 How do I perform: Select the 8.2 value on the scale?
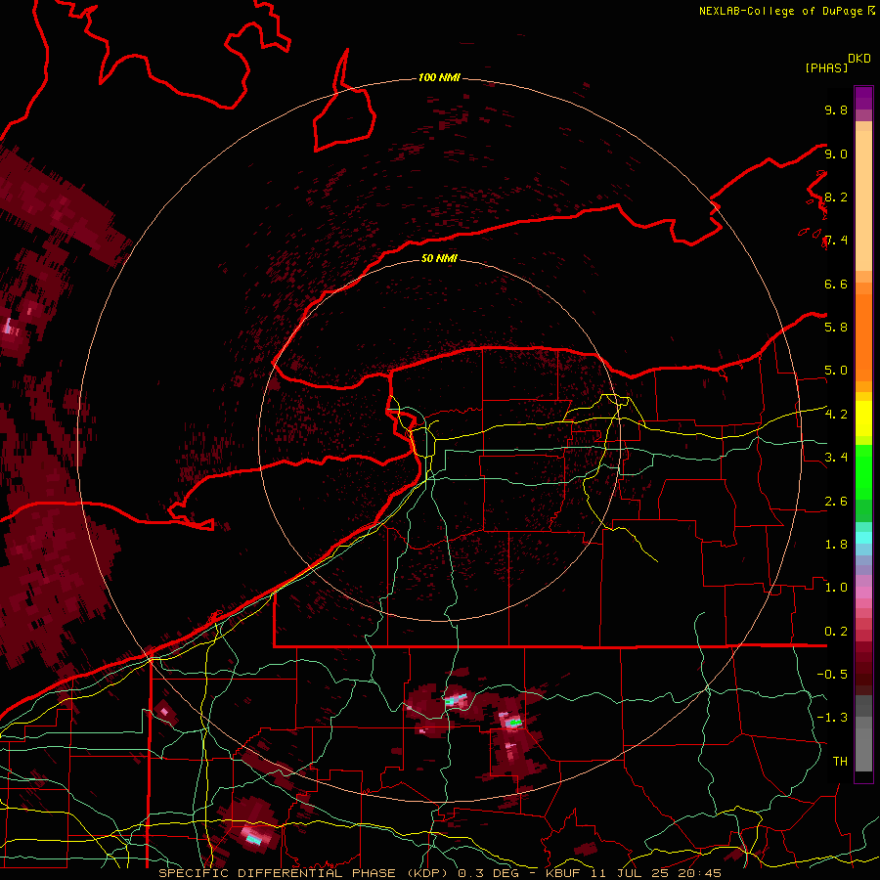click(836, 197)
